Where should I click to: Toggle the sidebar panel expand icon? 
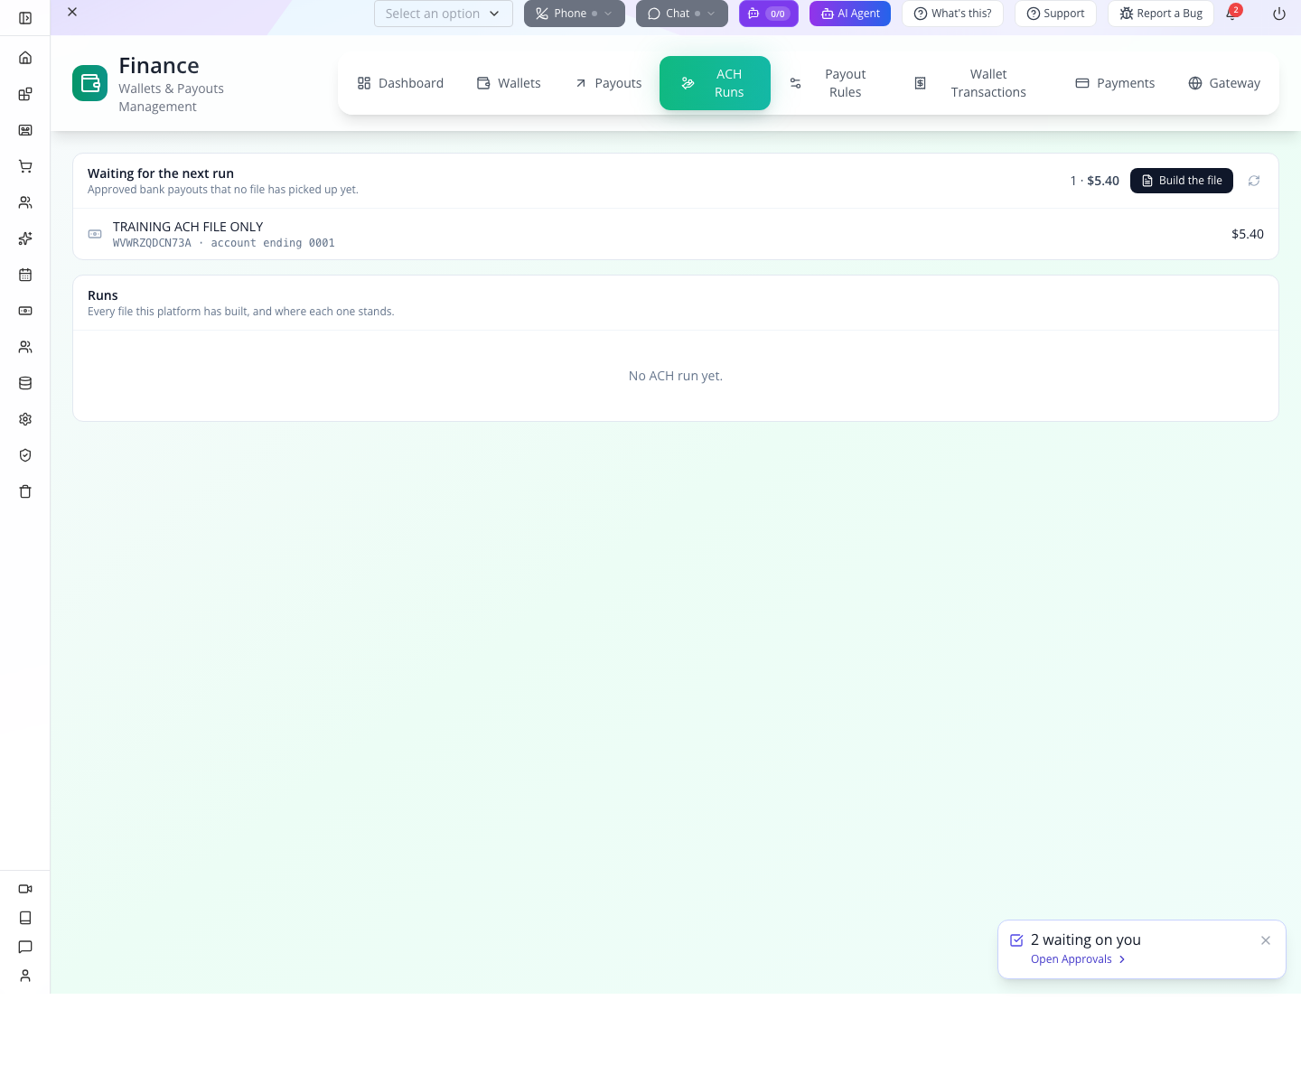(x=25, y=18)
